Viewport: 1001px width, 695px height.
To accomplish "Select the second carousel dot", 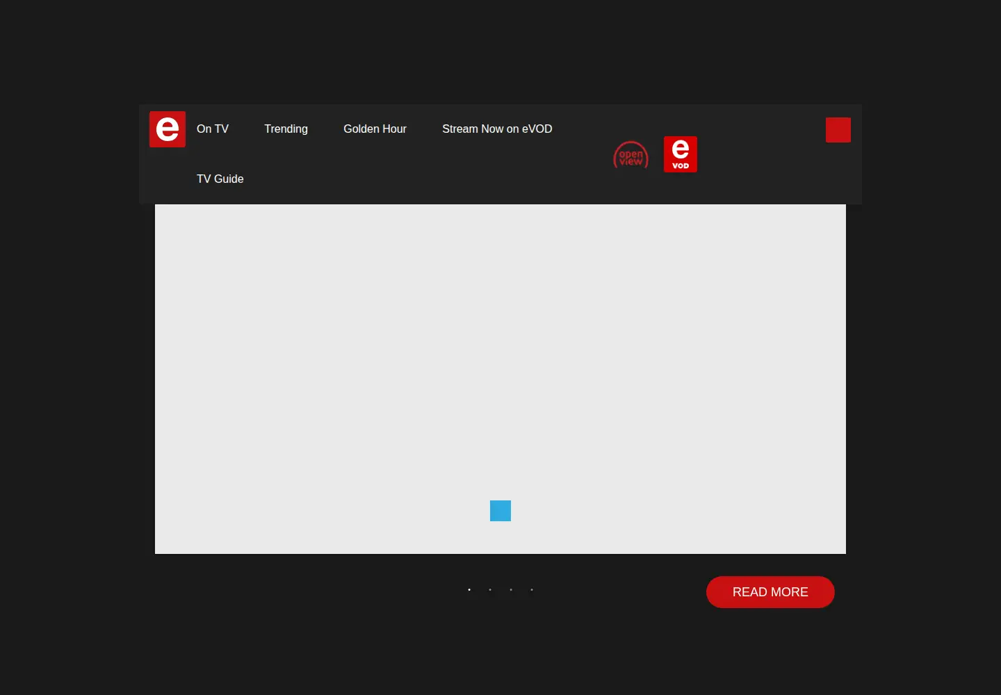I will (490, 590).
